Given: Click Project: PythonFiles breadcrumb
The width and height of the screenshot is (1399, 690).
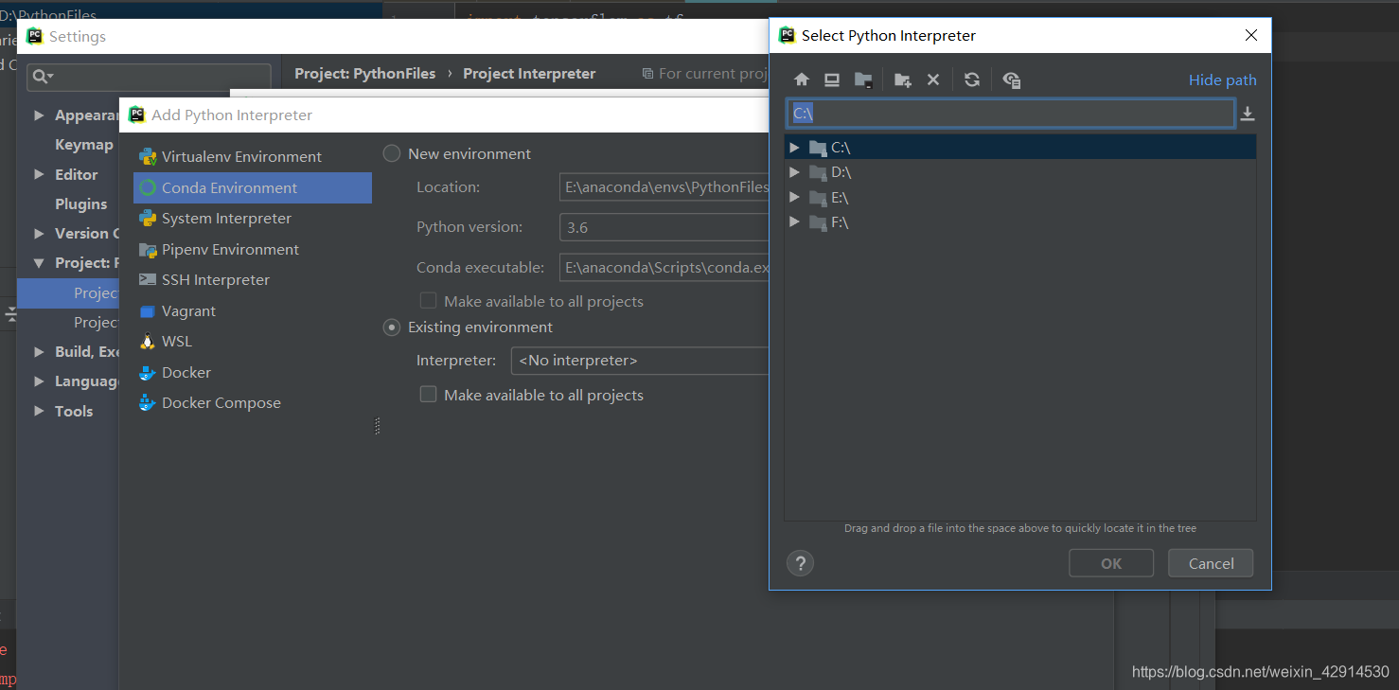Looking at the screenshot, I should [365, 74].
